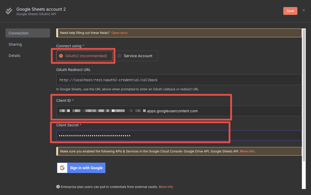Click the redirect URL hint text
Image resolution: width=311 pixels, height=195 pixels.
(127, 89)
